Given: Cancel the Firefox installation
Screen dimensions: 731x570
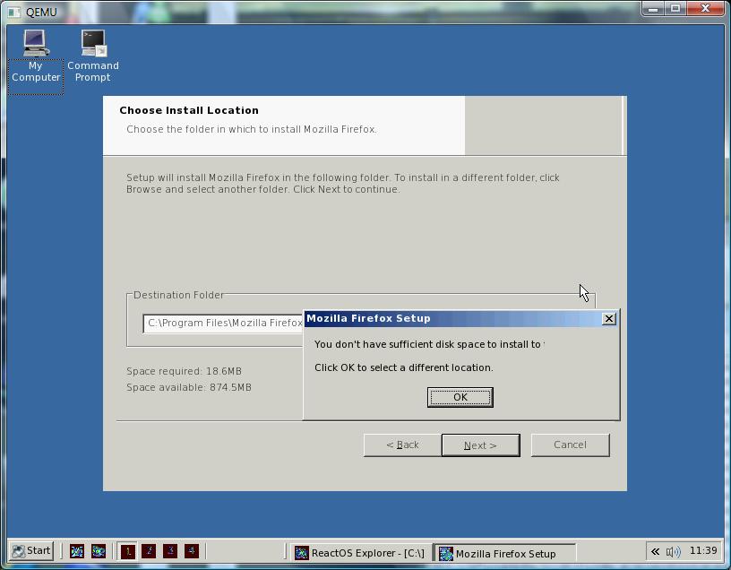Looking at the screenshot, I should (x=570, y=445).
